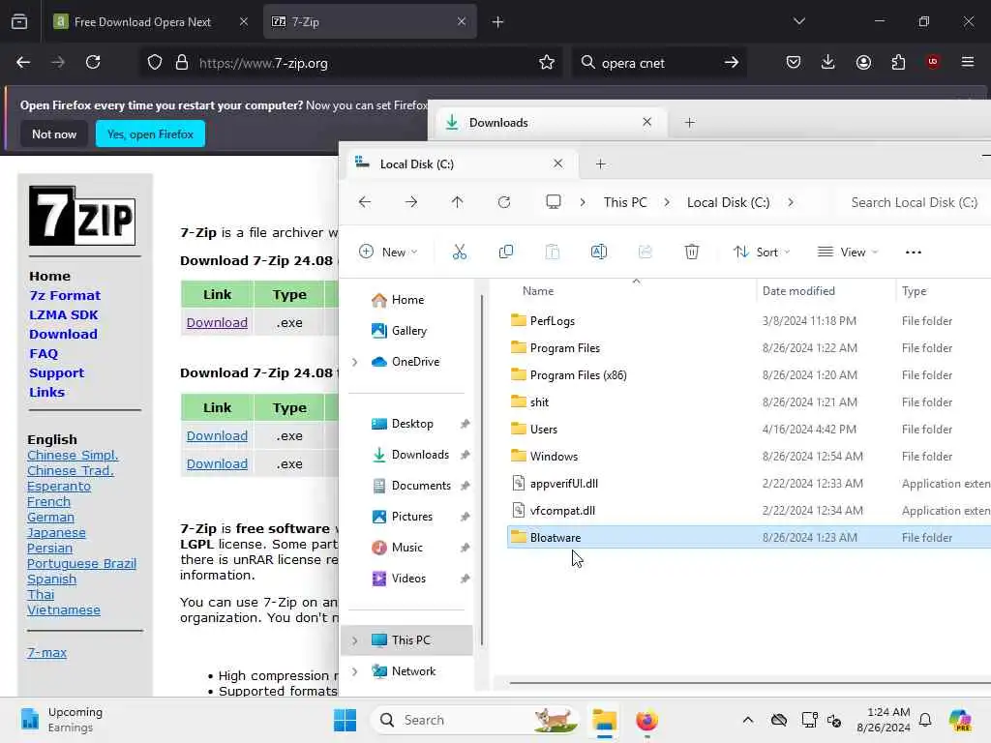Add new tab in Local Disk Explorer window

click(x=600, y=164)
